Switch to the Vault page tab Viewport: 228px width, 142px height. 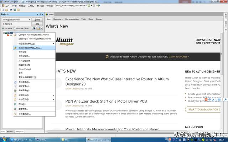coord(83,19)
